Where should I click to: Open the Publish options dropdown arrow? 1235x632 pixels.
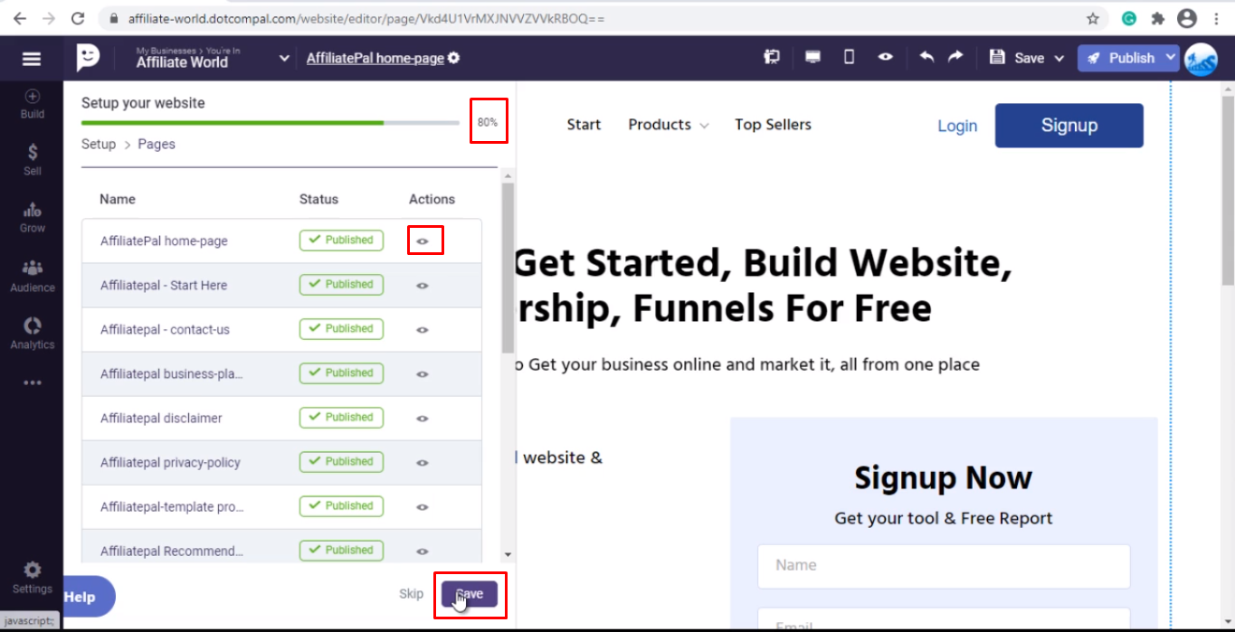1171,58
